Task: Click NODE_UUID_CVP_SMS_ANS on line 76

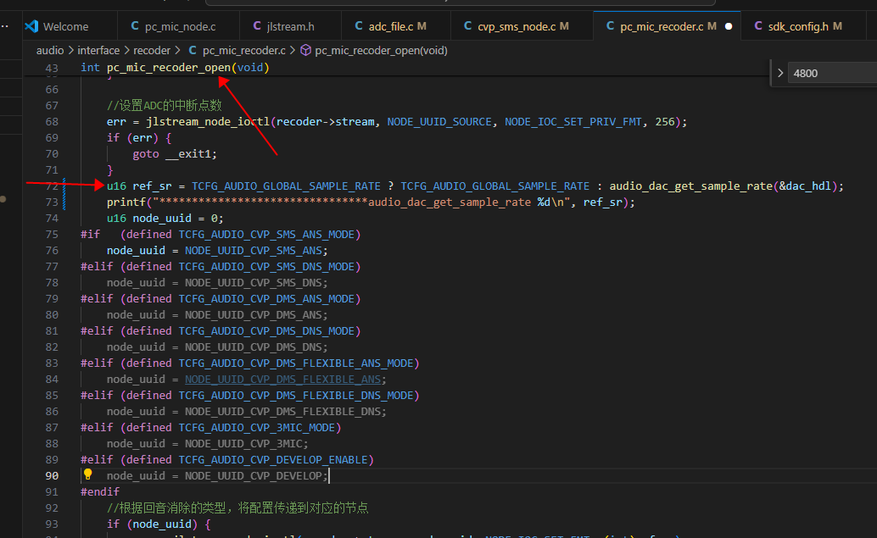Action: pyautogui.click(x=254, y=250)
